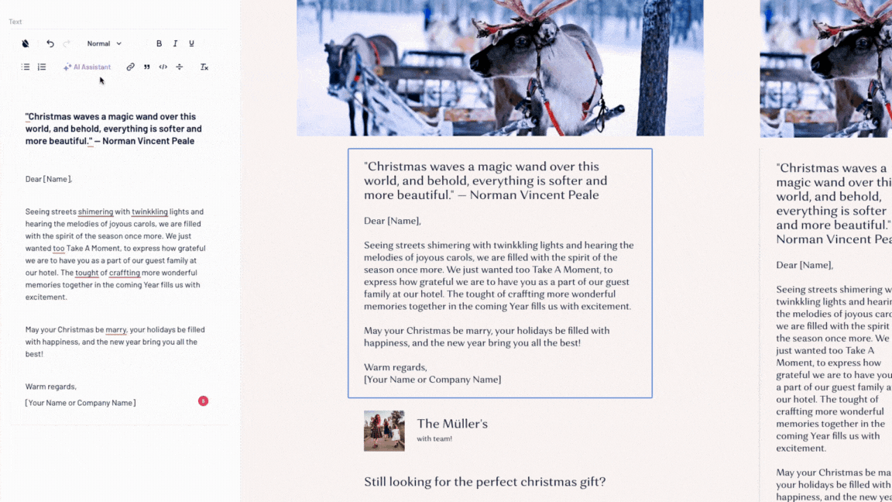The height and width of the screenshot is (502, 892).
Task: Insert a numbered list
Action: (x=42, y=67)
